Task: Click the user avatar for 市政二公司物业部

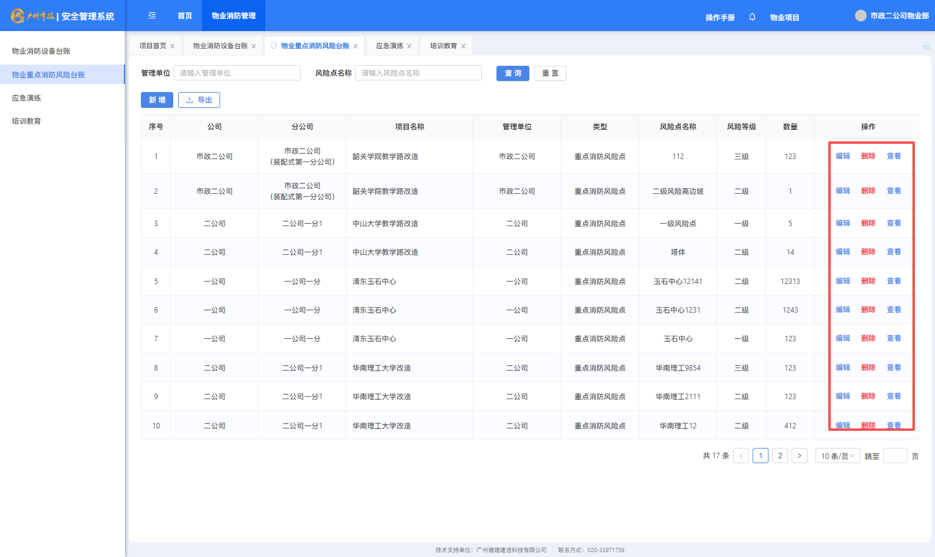Action: [x=861, y=16]
